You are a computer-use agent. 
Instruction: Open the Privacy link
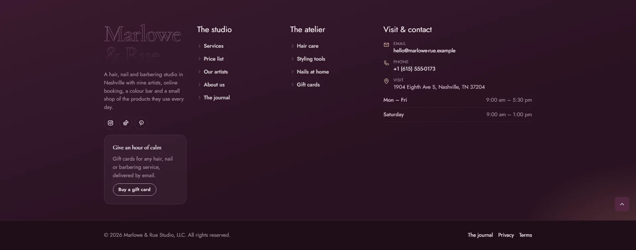(x=506, y=235)
